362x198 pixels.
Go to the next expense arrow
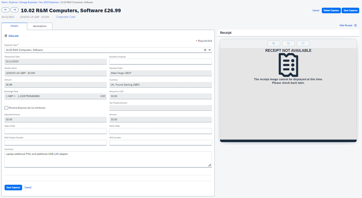[14, 10]
